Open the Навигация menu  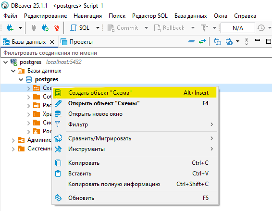(x=87, y=16)
